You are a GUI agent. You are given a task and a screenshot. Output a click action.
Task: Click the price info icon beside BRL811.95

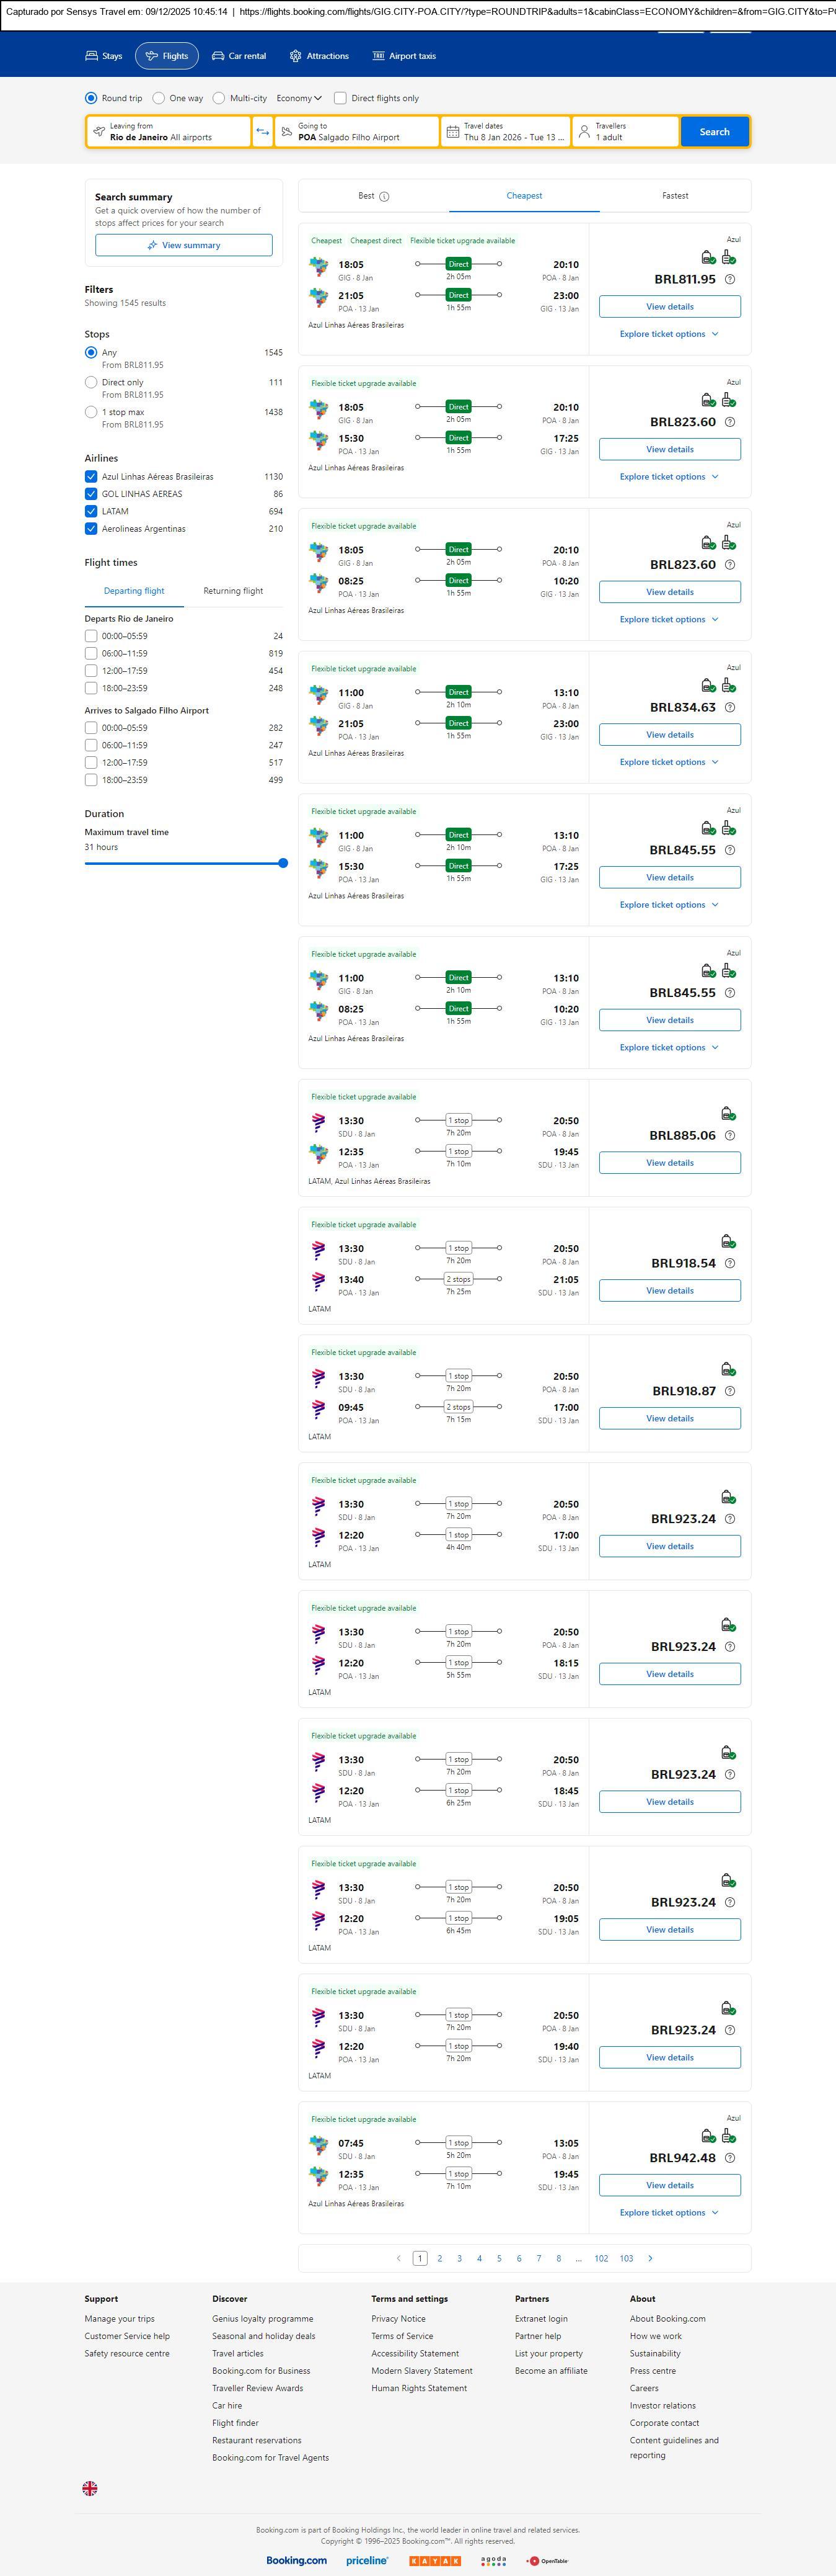coord(730,280)
